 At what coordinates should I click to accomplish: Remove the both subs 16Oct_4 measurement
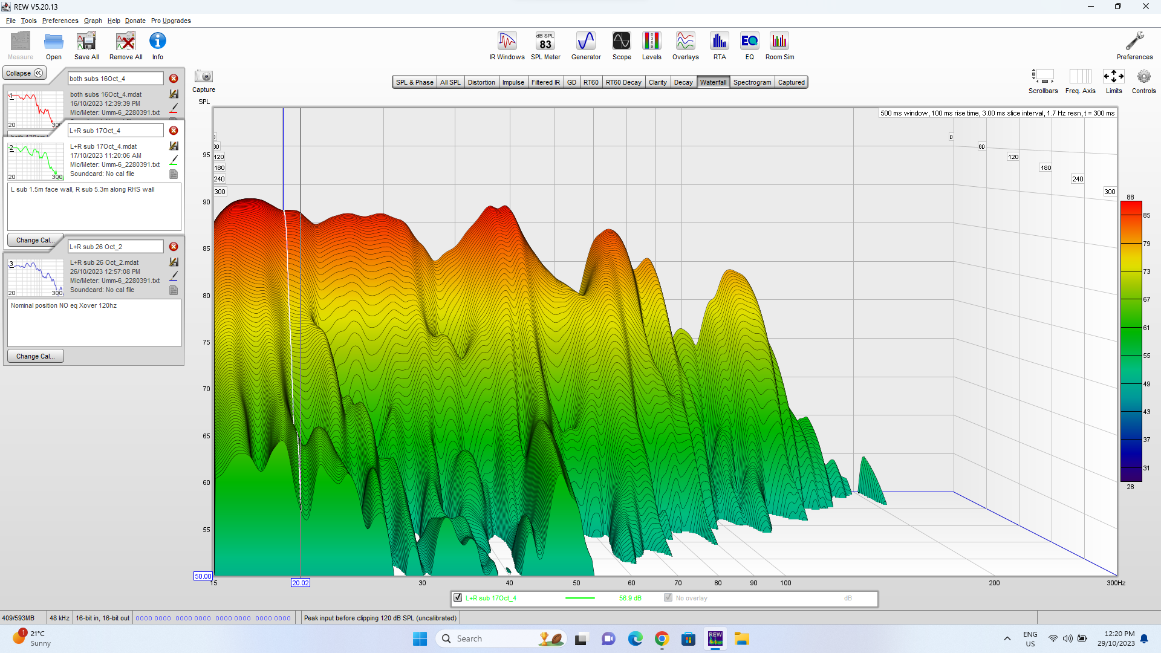point(174,79)
